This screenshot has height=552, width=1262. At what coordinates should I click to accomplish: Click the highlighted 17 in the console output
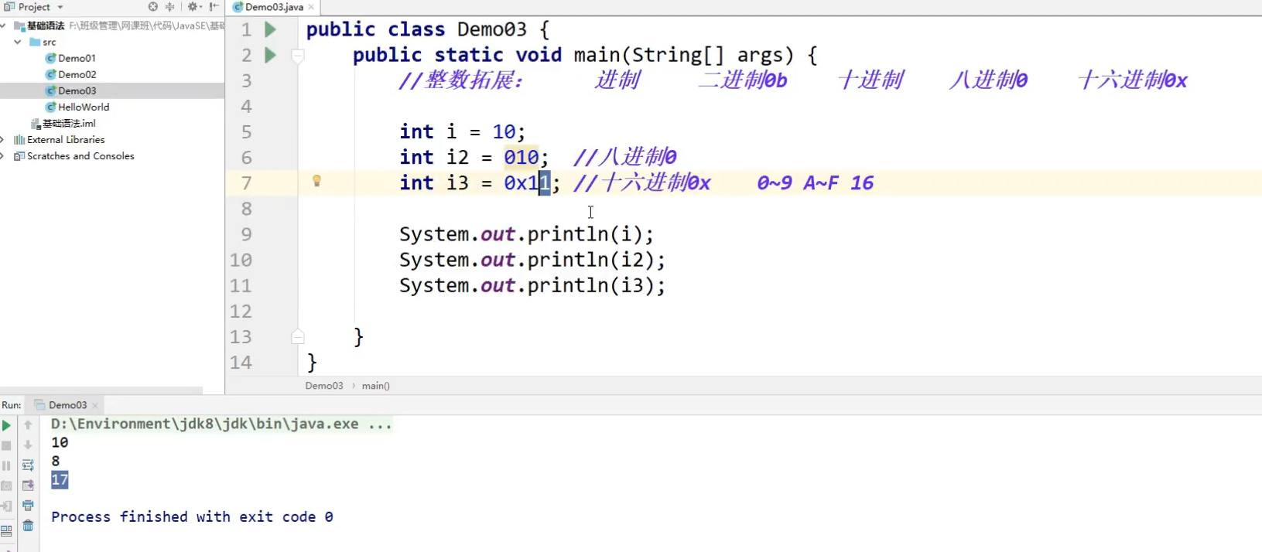(x=60, y=480)
